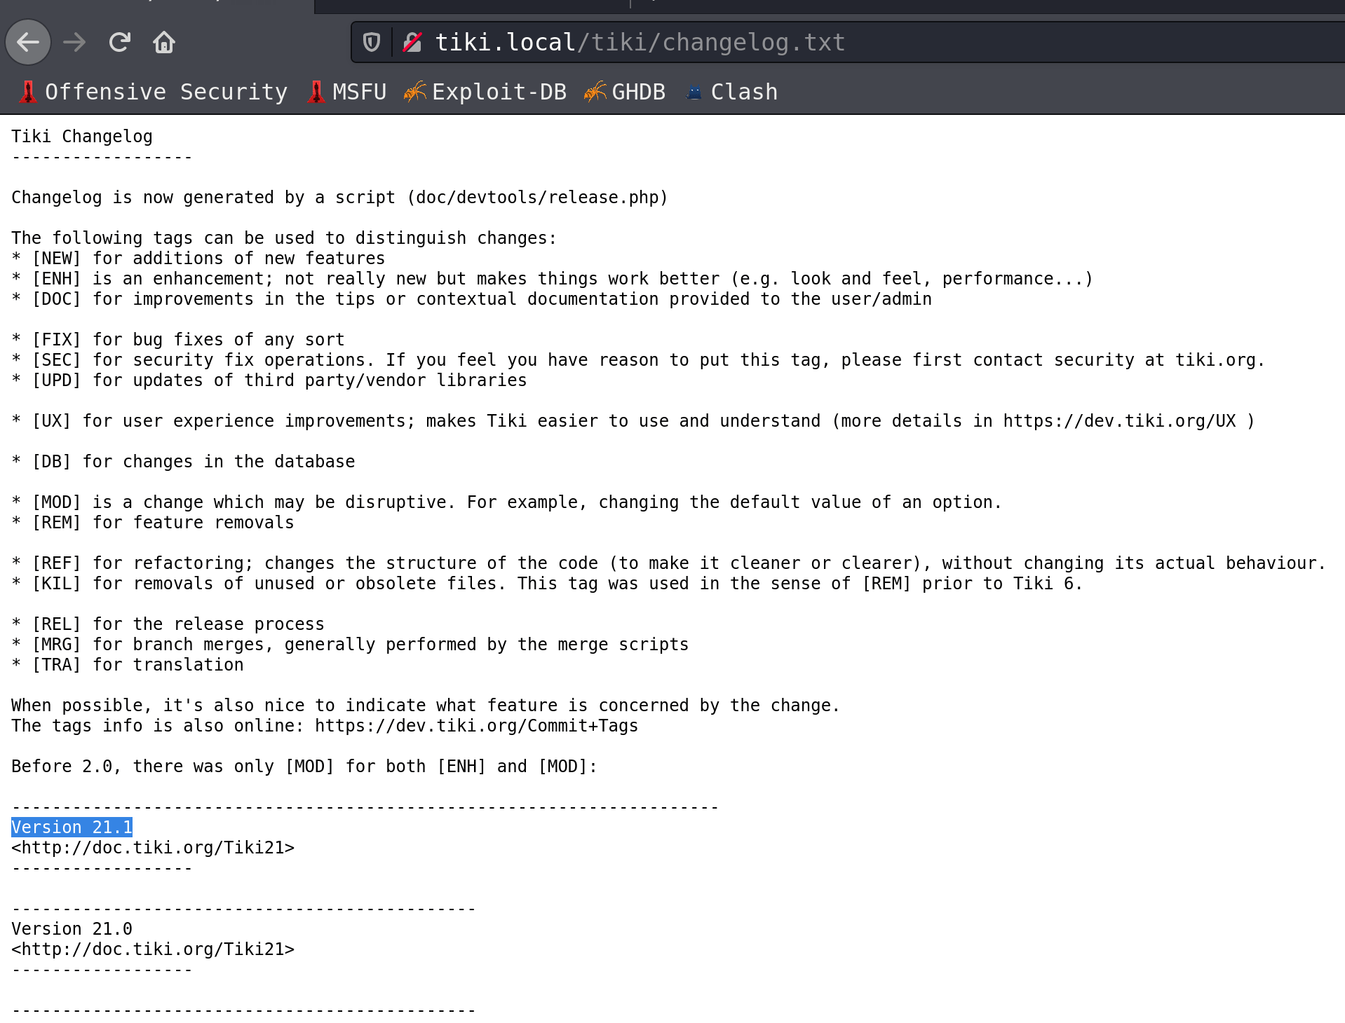Click the 'Version 21.0' text
Viewport: 1345px width, 1023px height.
click(x=72, y=929)
